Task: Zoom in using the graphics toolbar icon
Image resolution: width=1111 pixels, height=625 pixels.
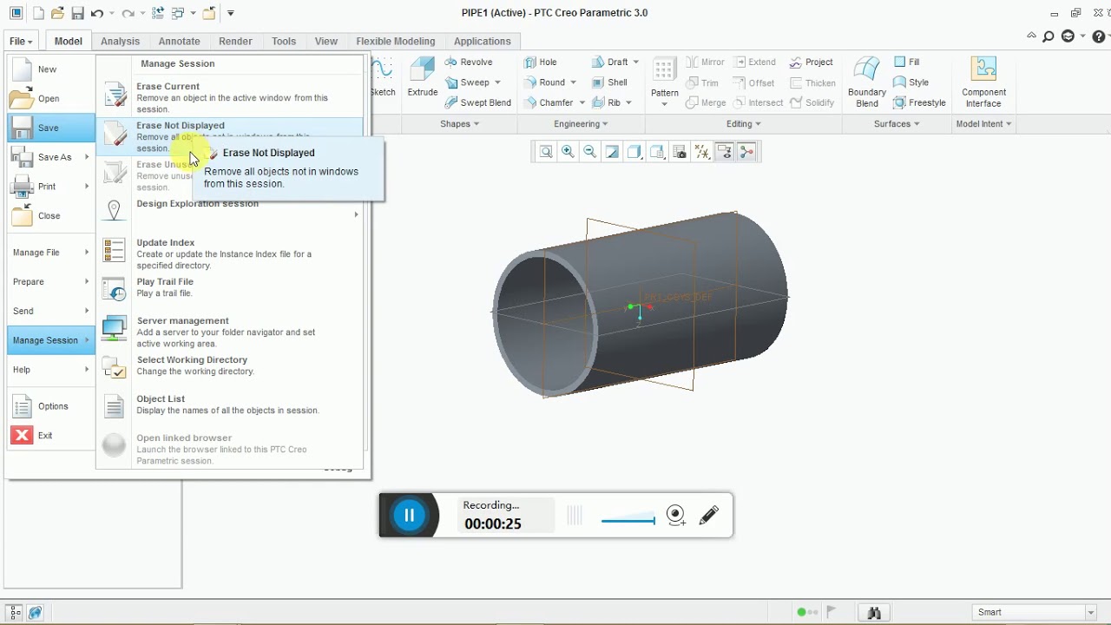Action: point(568,152)
